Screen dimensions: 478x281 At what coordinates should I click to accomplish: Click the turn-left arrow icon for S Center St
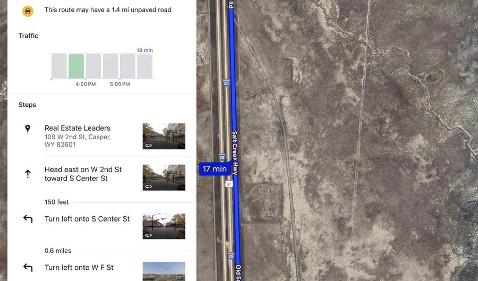click(28, 219)
